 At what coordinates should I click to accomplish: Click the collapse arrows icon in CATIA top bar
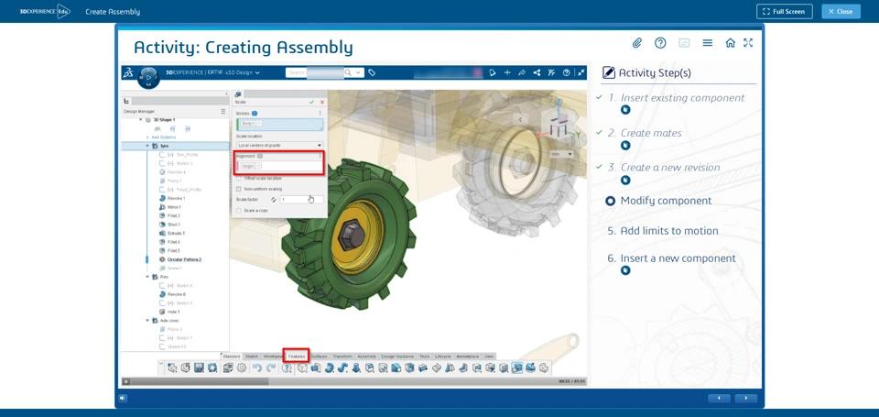581,72
